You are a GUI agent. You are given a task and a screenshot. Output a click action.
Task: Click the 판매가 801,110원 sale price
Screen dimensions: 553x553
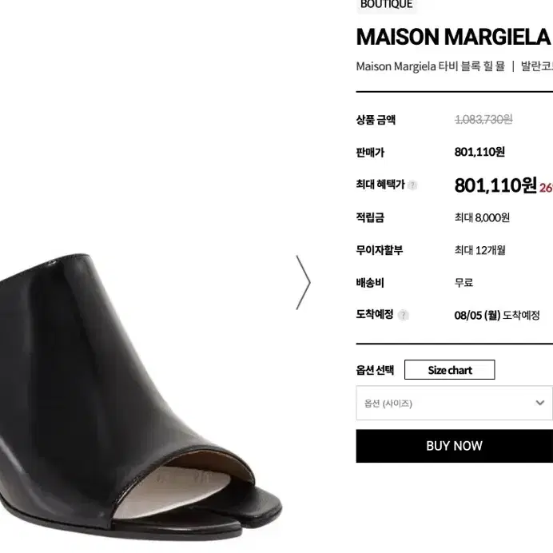[479, 152]
